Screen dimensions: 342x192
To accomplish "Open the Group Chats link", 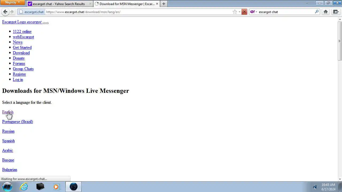I will 23,69.
